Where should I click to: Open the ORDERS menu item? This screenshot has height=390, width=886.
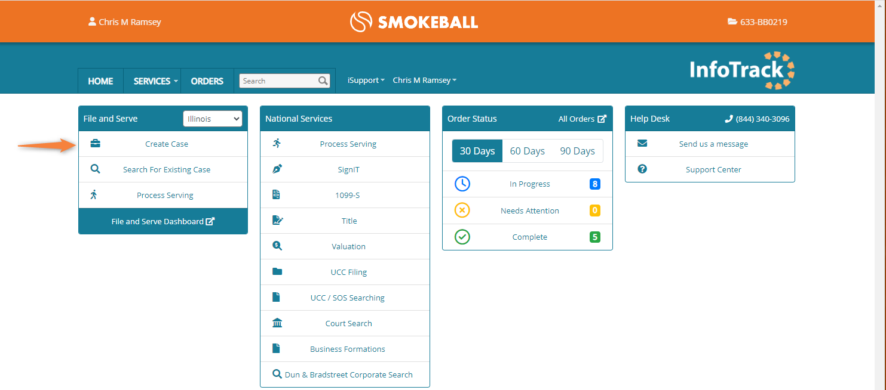[x=207, y=81]
